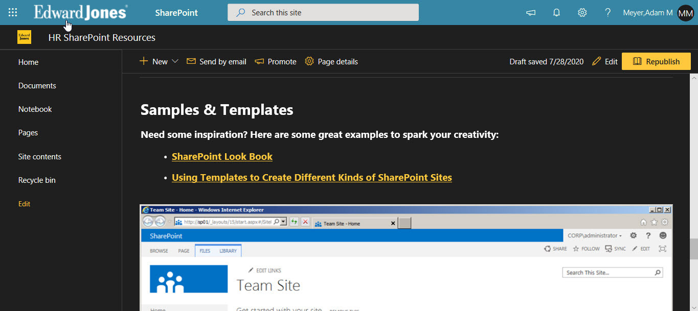Open the megaphone announcements icon in header
The image size is (698, 311).
[x=531, y=13]
